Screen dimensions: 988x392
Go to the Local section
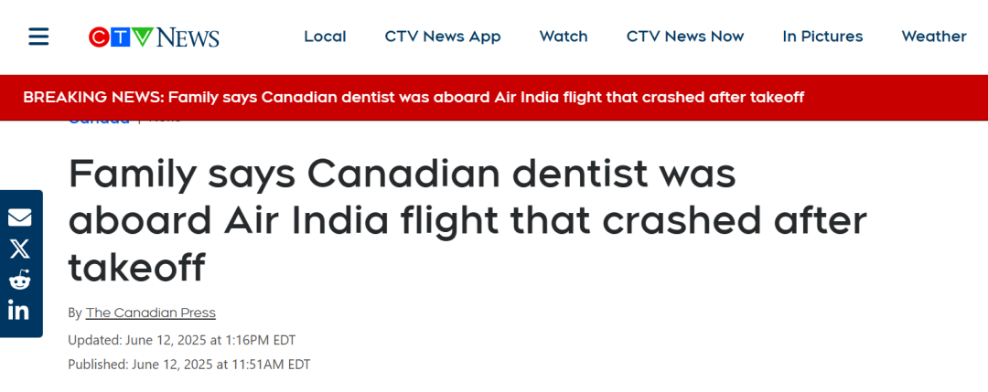[x=325, y=37]
